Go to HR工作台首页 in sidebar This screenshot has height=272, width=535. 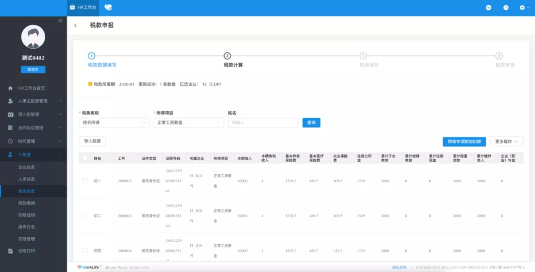[x=31, y=88]
